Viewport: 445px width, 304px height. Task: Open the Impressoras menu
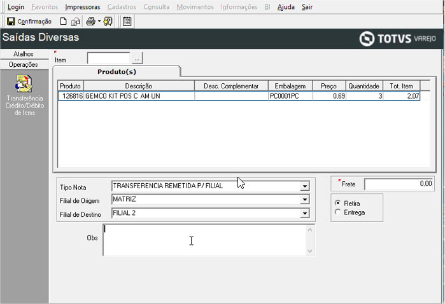tap(83, 7)
